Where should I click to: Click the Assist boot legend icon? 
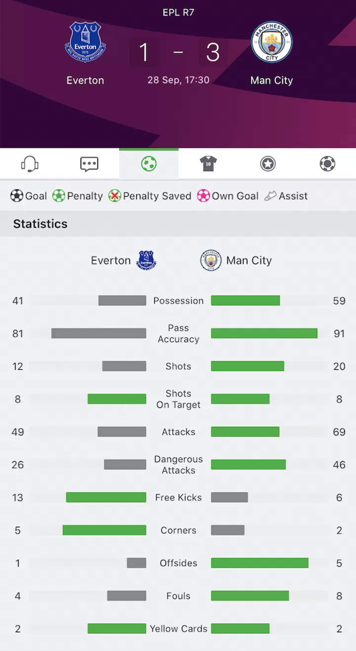270,196
